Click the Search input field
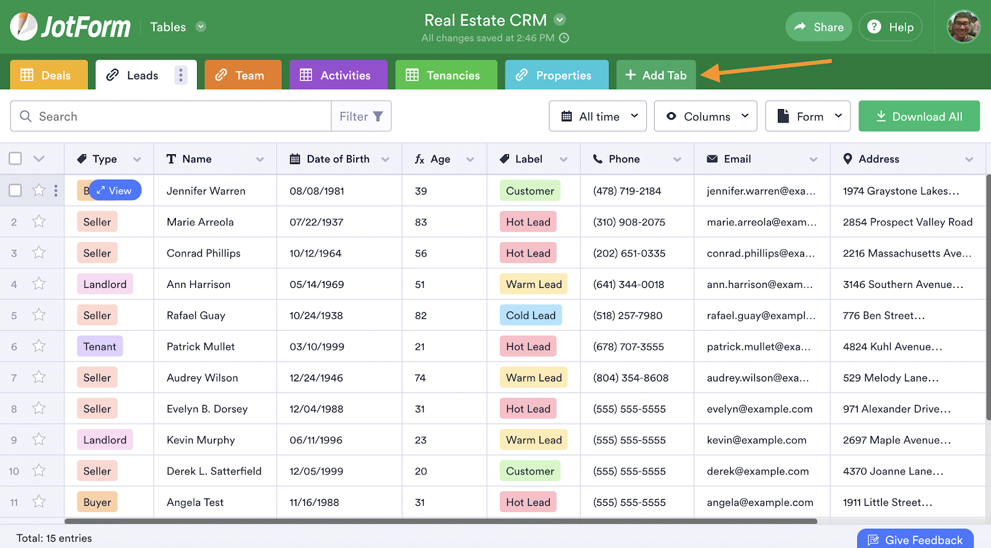 pos(171,116)
